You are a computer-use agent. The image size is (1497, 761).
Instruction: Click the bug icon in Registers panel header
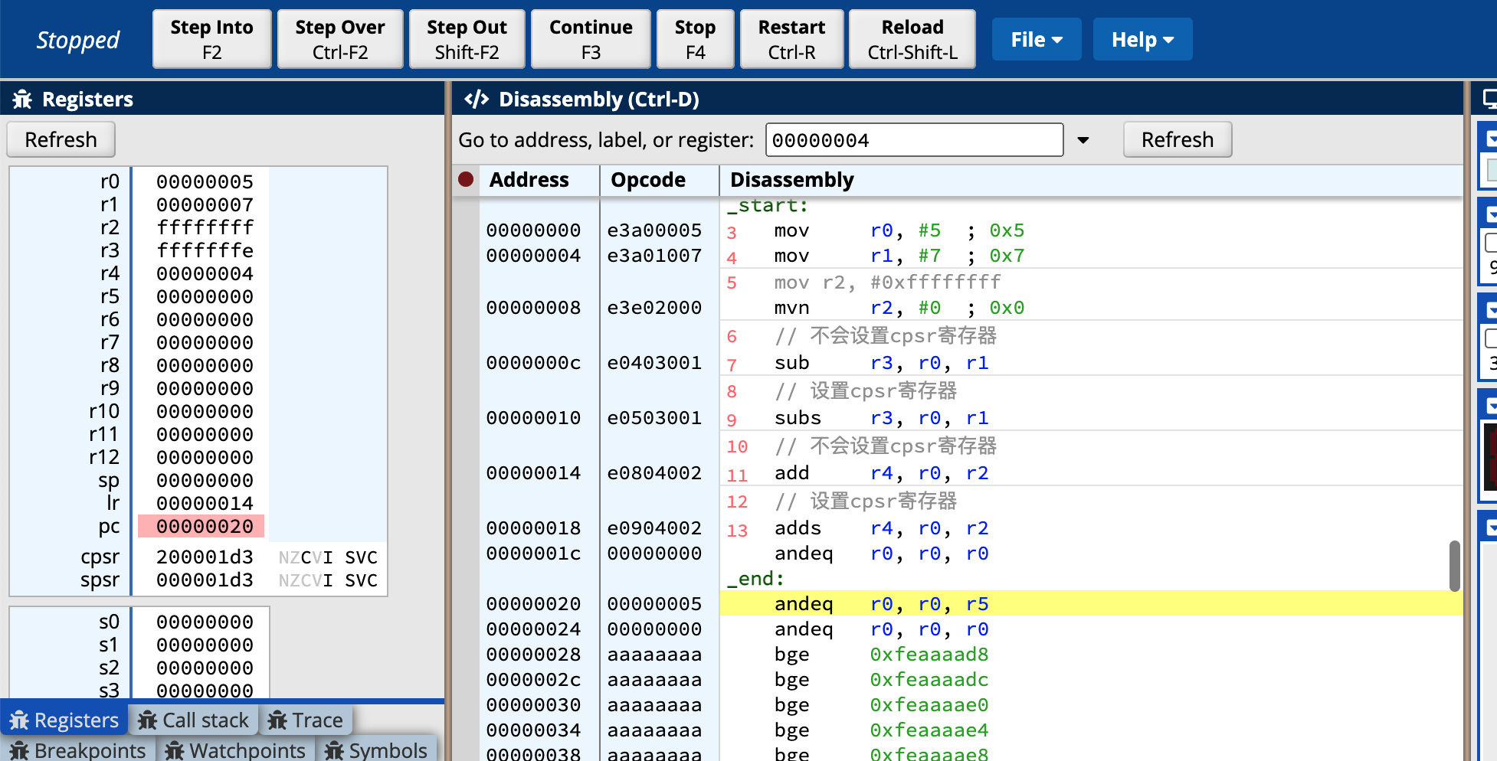(22, 100)
